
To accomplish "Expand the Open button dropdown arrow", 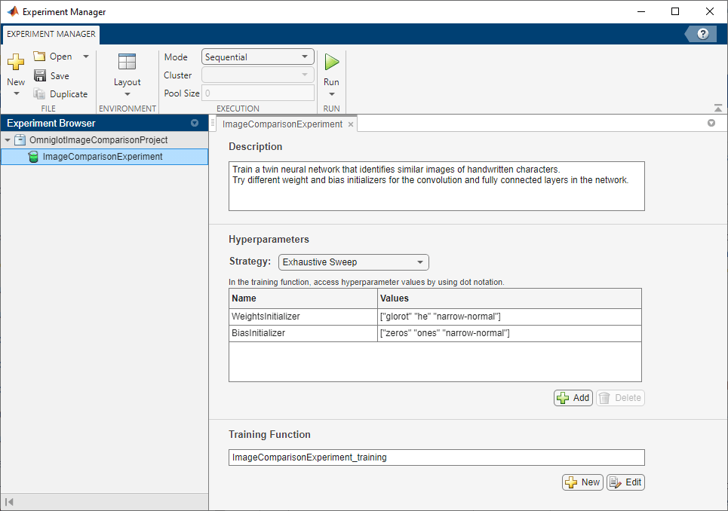I will click(86, 57).
